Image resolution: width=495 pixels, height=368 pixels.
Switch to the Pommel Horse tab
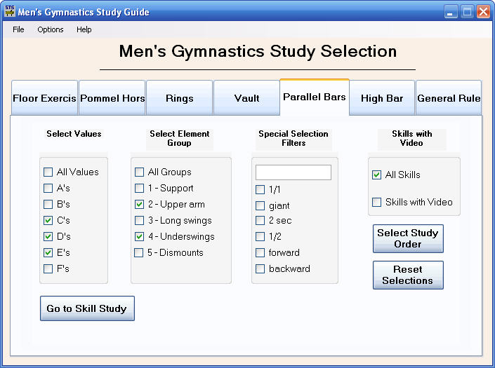click(112, 98)
